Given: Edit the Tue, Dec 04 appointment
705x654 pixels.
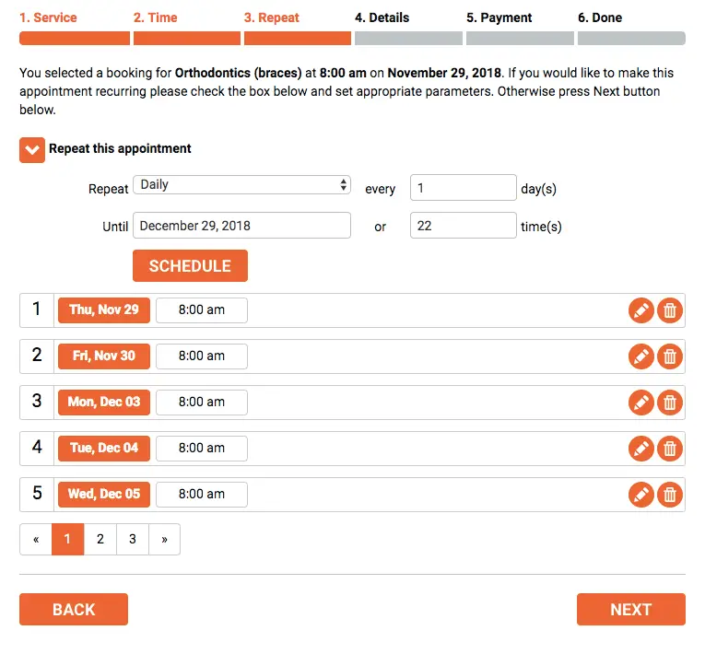Looking at the screenshot, I should (x=640, y=449).
